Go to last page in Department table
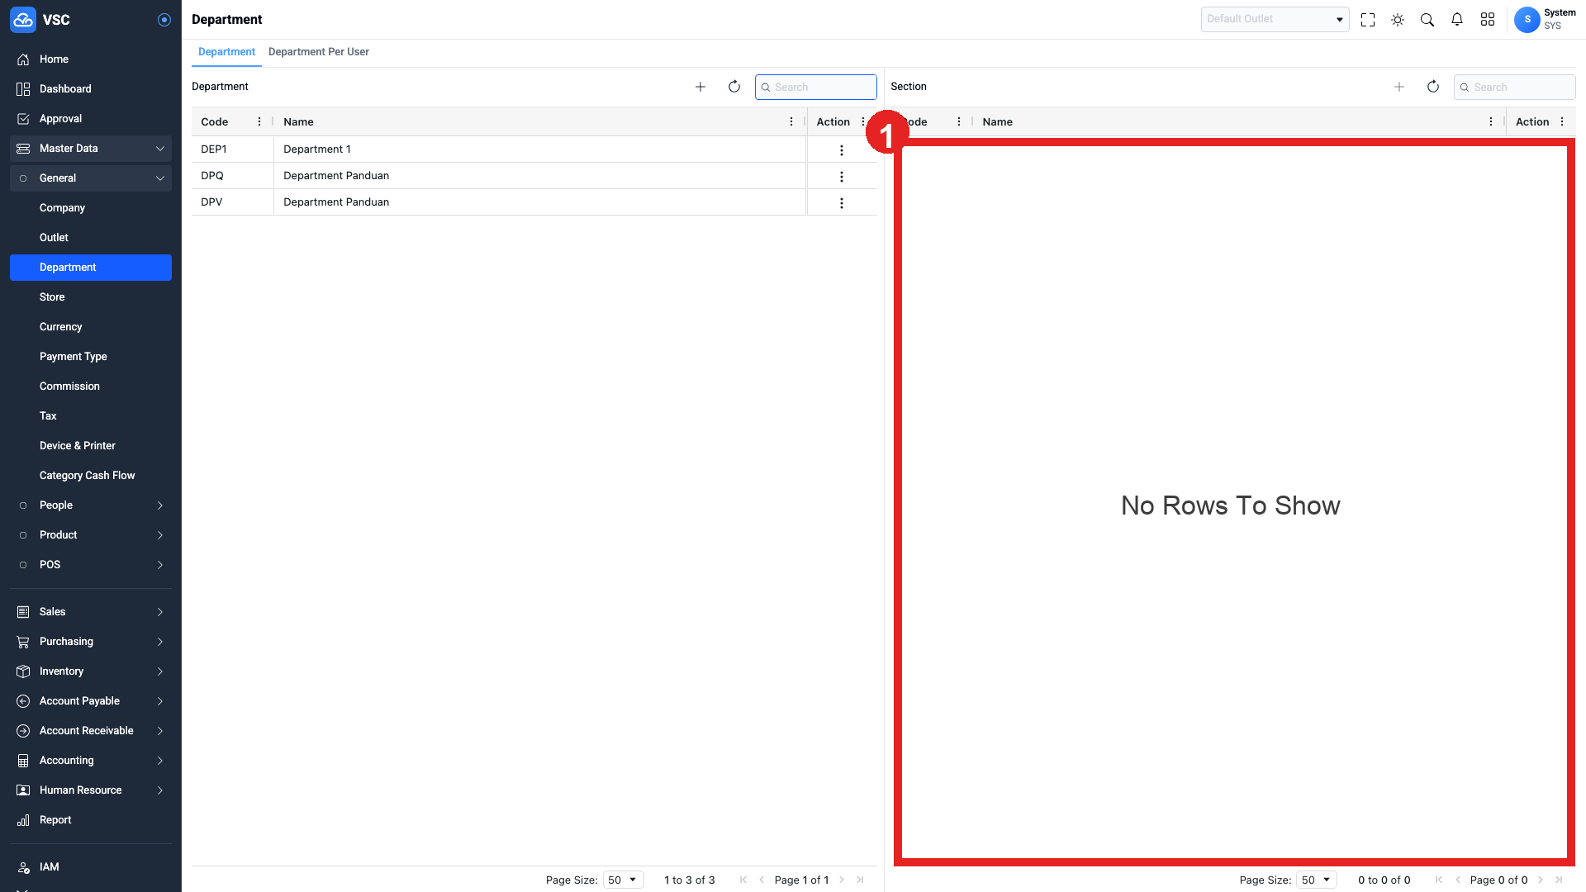This screenshot has width=1586, height=892. (x=860, y=880)
